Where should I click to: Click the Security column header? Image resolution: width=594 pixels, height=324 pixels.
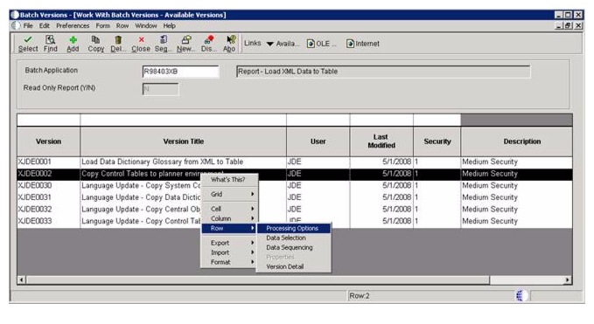[x=437, y=141]
